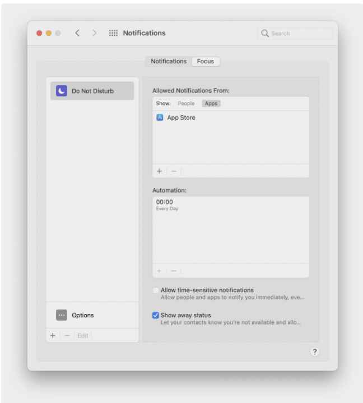The width and height of the screenshot is (363, 403).
Task: Go forward with the right chevron
Action: tap(95, 33)
